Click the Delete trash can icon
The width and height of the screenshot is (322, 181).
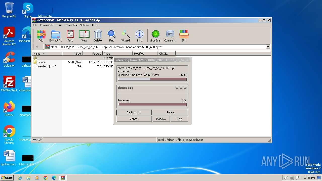pos(98,36)
